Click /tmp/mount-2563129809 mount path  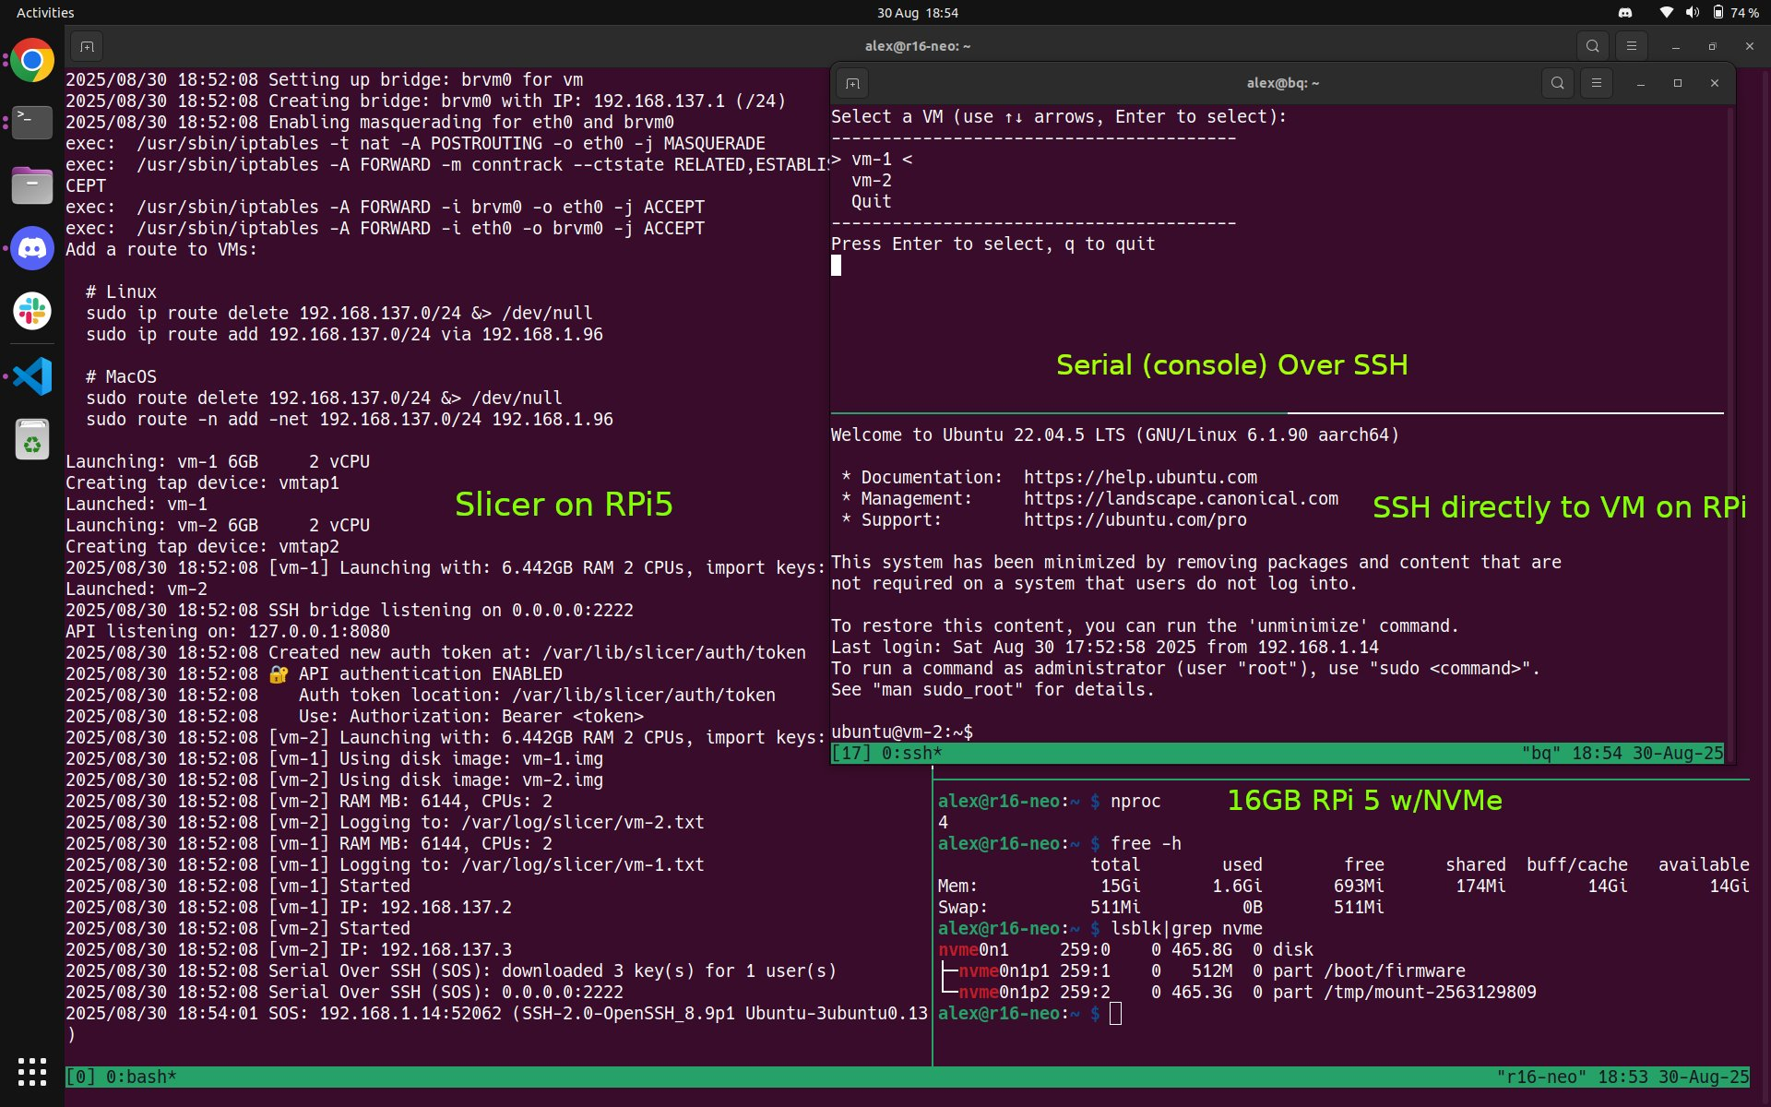click(1430, 993)
